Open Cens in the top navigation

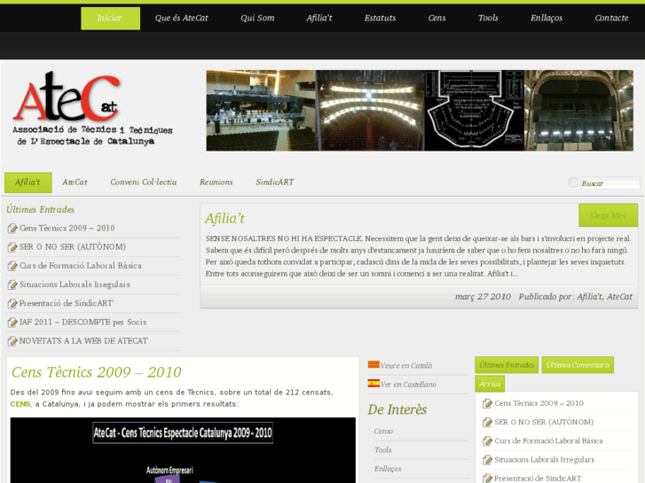[x=437, y=18]
